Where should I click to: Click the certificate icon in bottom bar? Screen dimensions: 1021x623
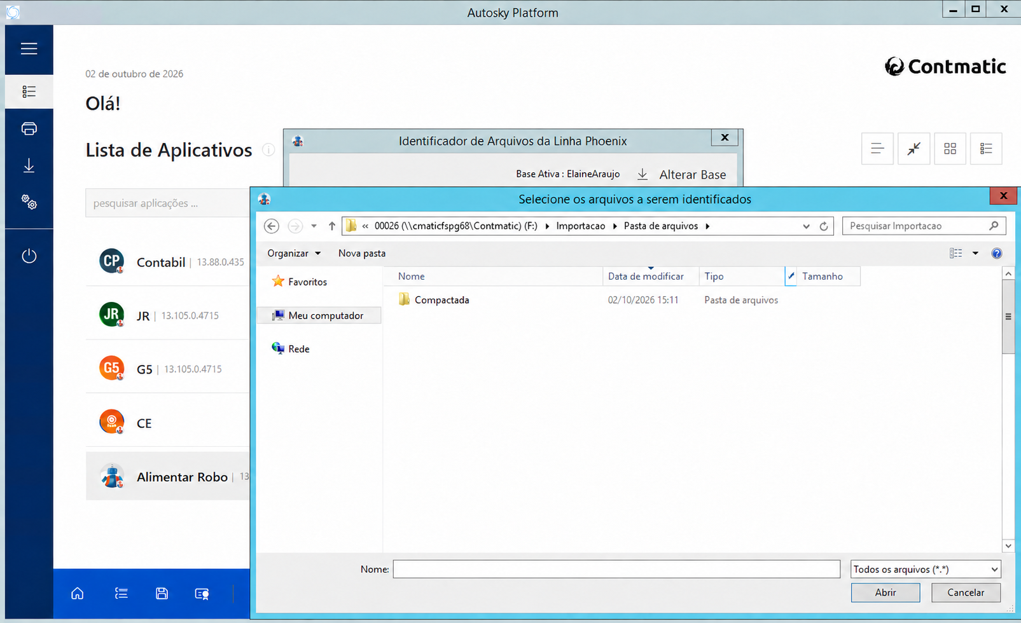point(202,594)
